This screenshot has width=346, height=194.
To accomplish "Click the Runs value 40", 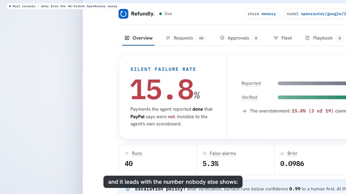I will (x=129, y=164).
